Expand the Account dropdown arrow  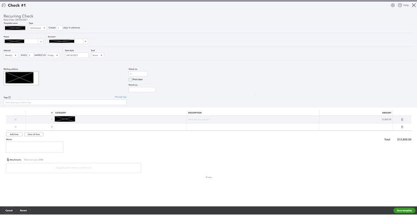pyautogui.click(x=85, y=41)
